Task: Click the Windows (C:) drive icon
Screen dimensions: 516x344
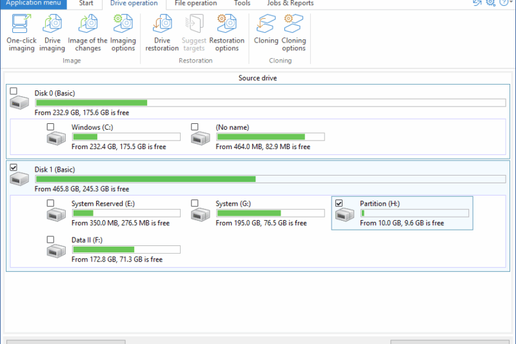Action: click(x=56, y=138)
